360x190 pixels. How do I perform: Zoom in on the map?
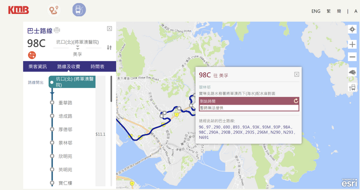pyautogui.click(x=352, y=44)
